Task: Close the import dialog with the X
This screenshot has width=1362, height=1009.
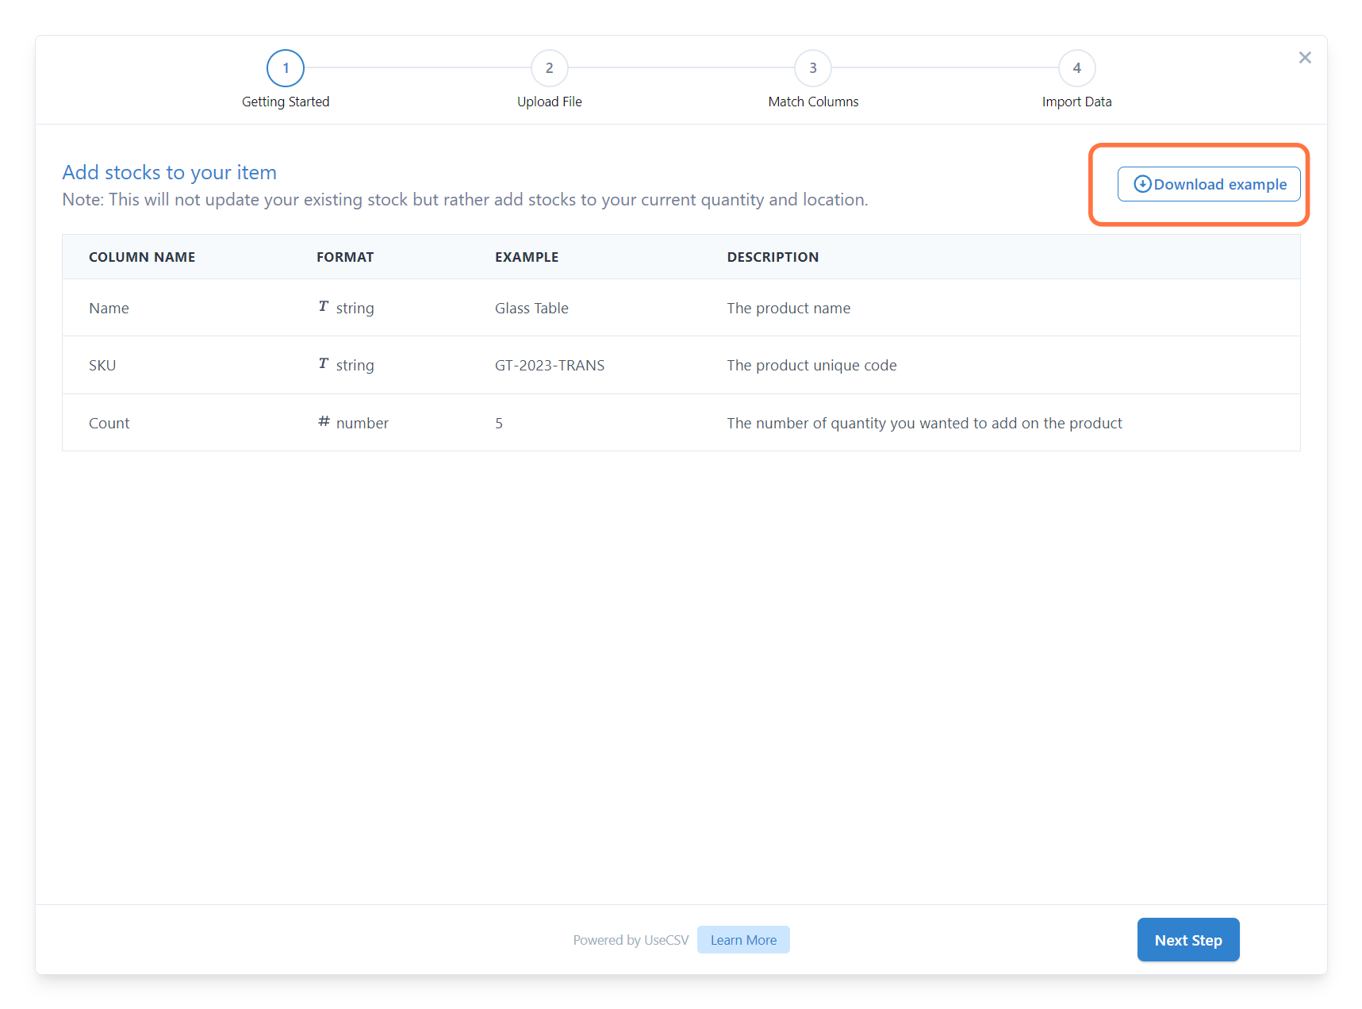Action: pos(1305,58)
